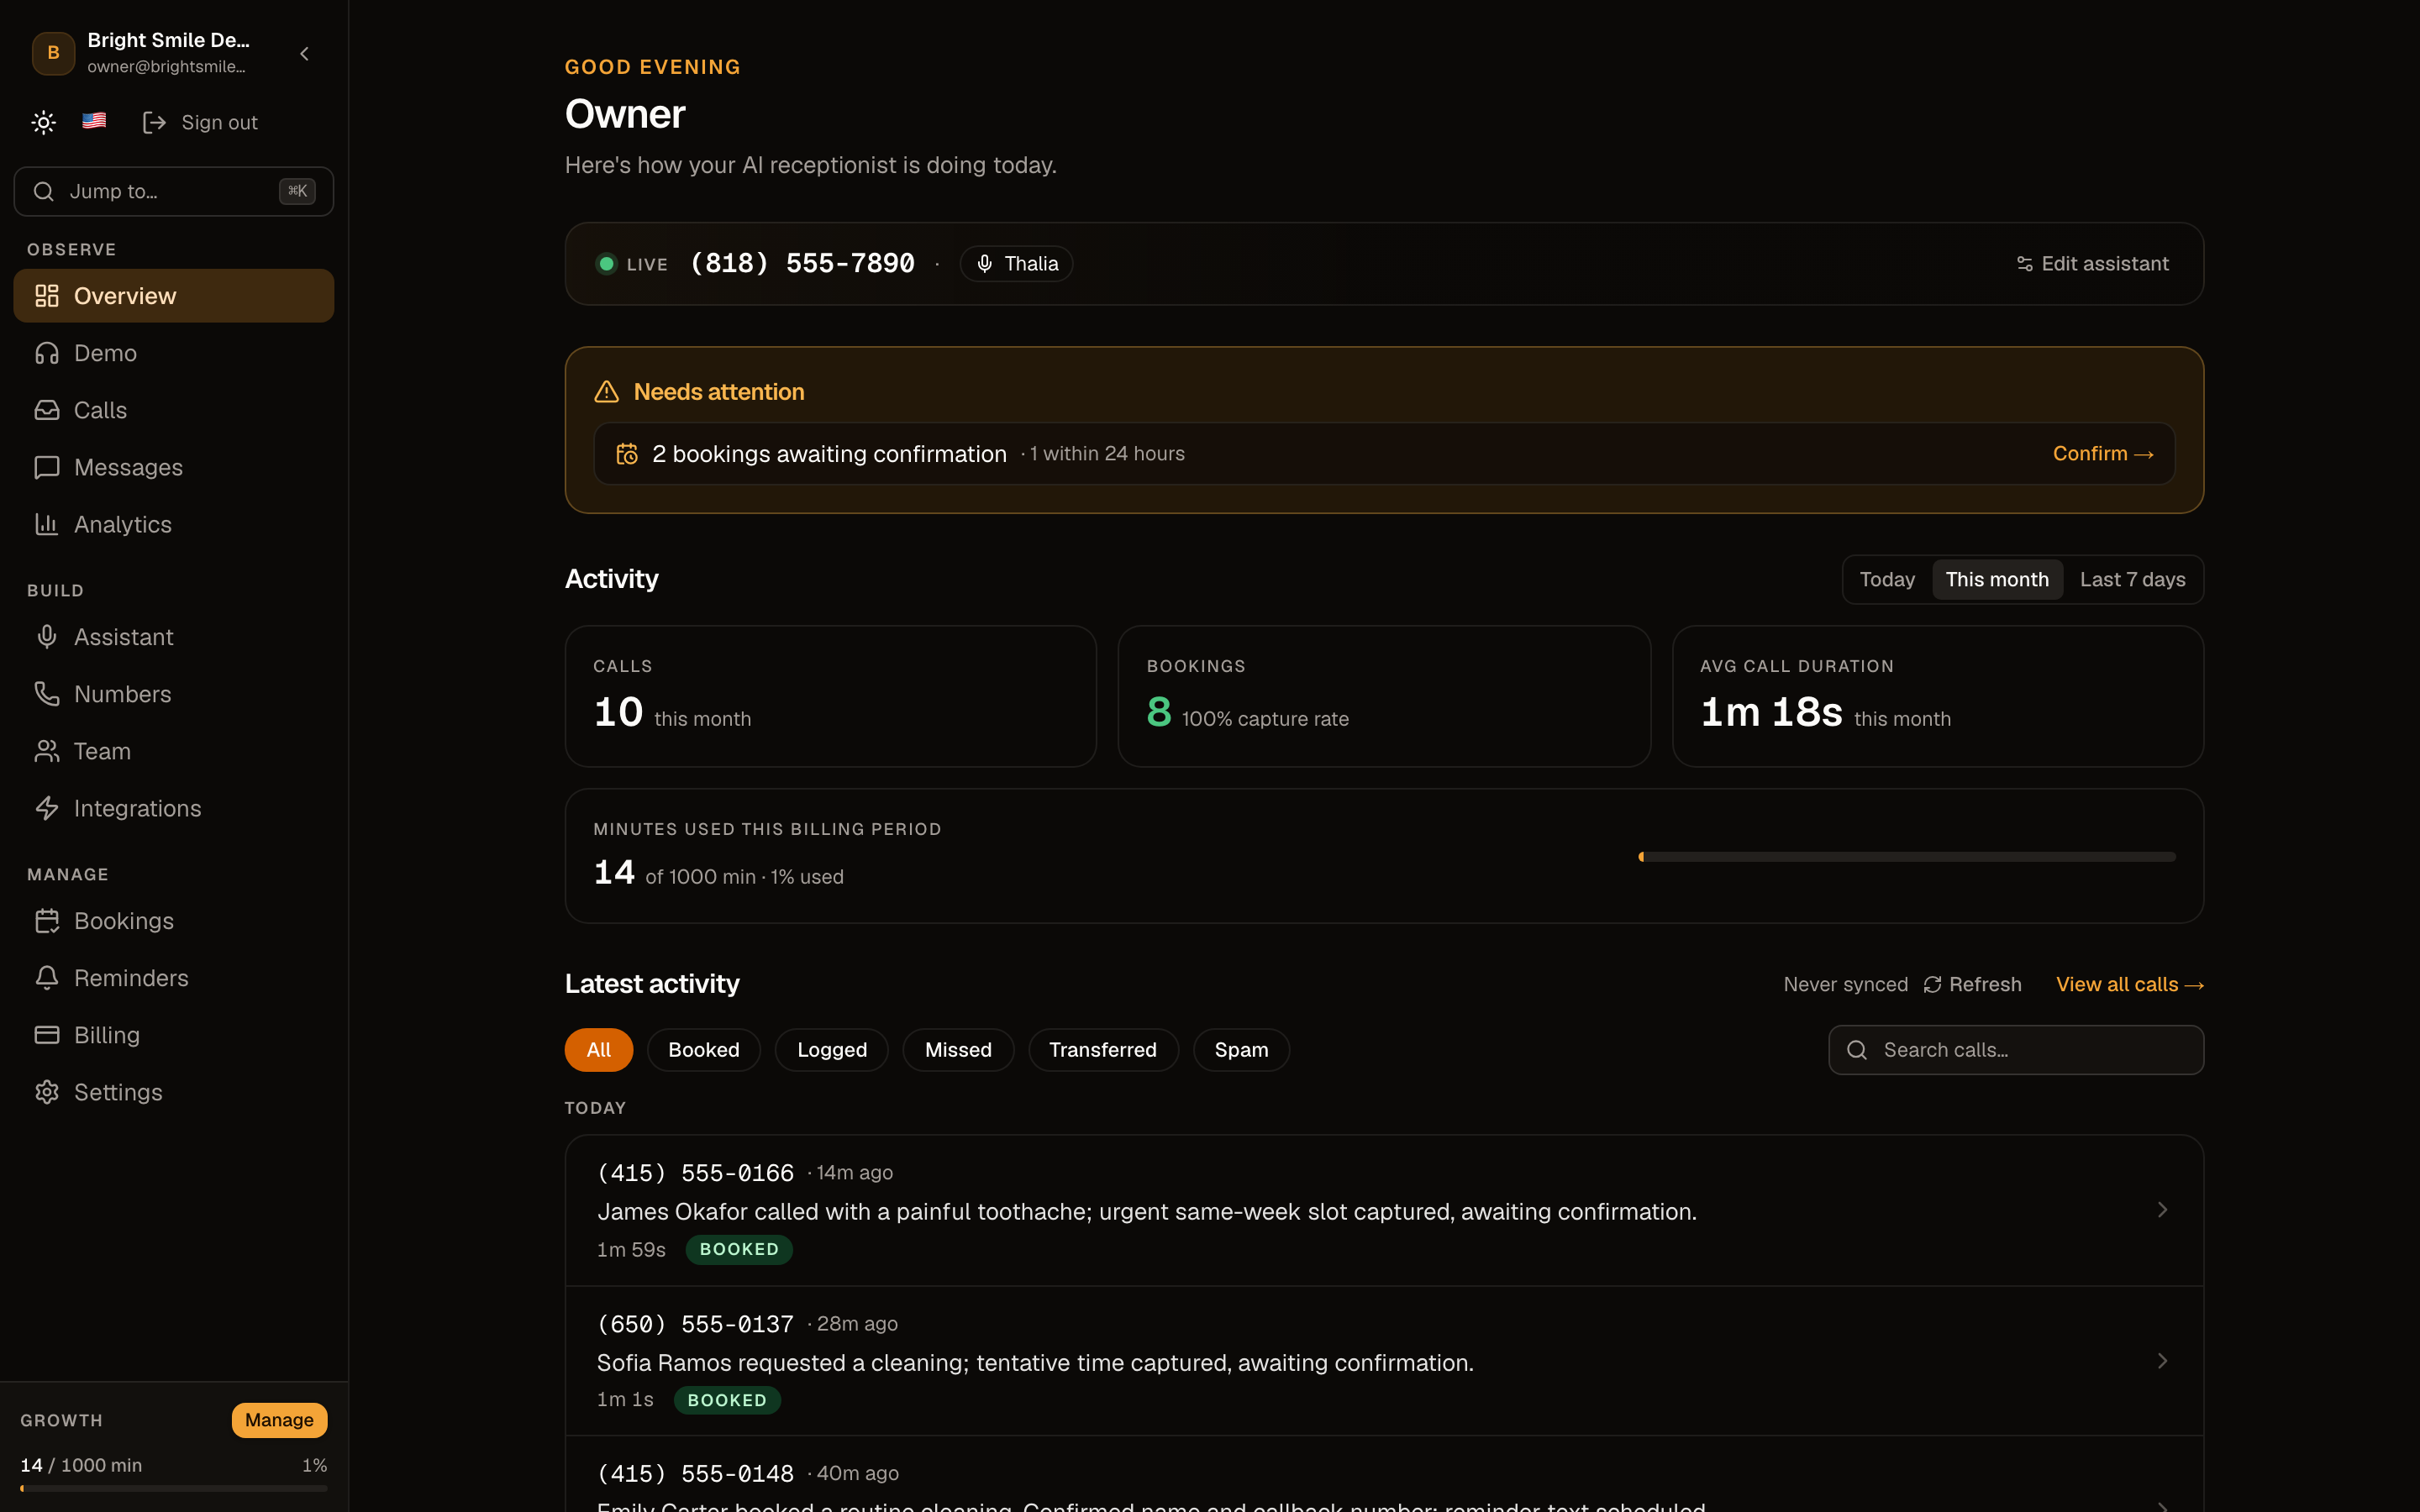Filter activity by Booked
The image size is (2420, 1512).
point(704,1050)
